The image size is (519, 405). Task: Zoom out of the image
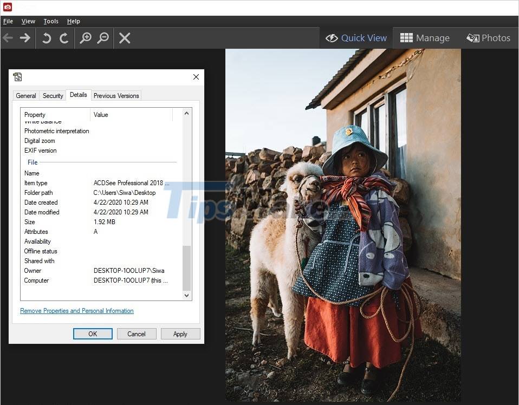(x=103, y=38)
